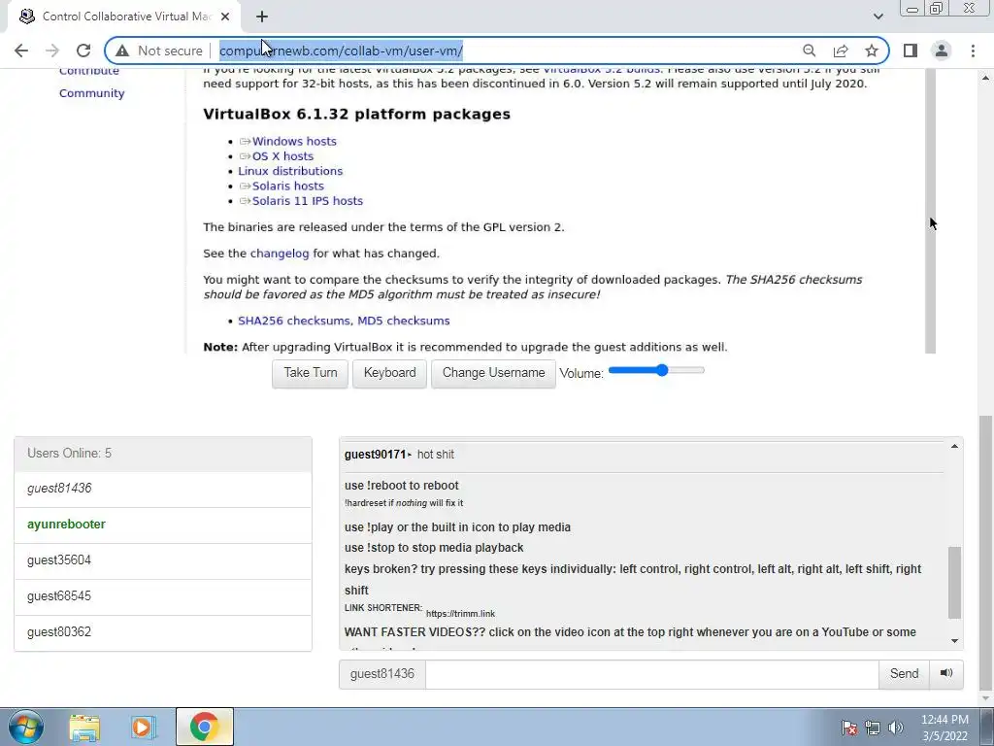
Task: Open the Linux distributions link
Action: (290, 171)
